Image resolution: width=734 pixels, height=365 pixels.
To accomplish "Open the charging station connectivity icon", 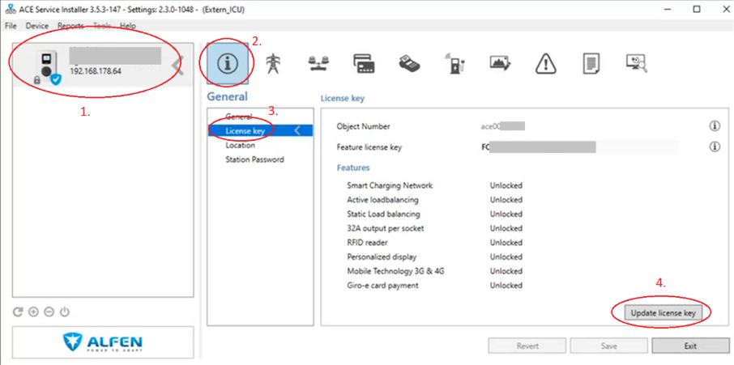I will click(x=454, y=64).
